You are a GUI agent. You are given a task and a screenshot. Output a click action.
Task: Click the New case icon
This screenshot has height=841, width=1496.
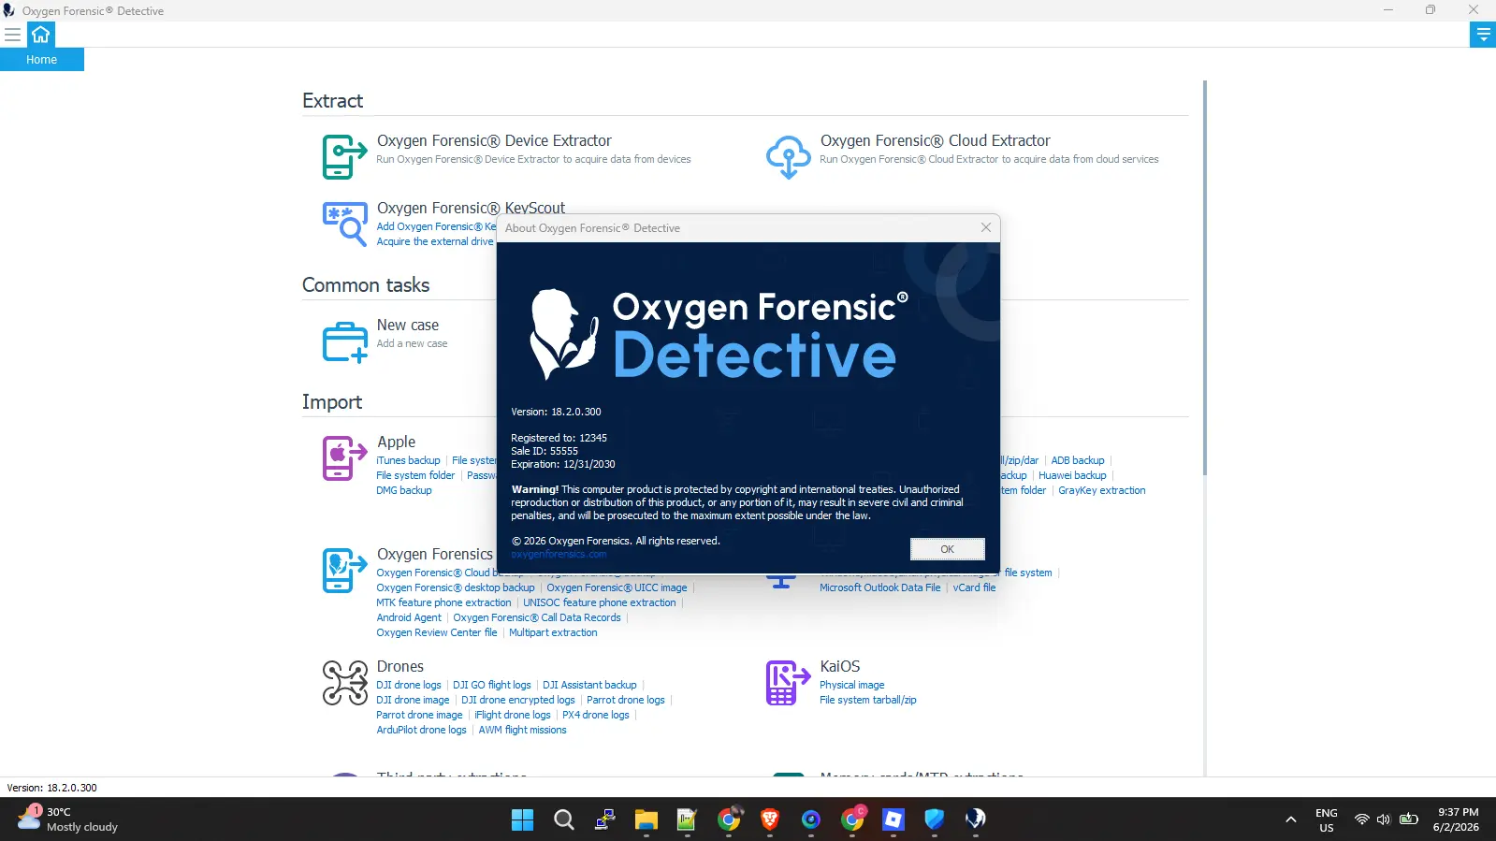(344, 341)
